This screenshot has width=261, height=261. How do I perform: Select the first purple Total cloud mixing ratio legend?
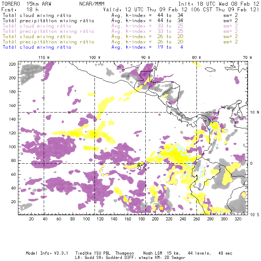tap(37, 26)
